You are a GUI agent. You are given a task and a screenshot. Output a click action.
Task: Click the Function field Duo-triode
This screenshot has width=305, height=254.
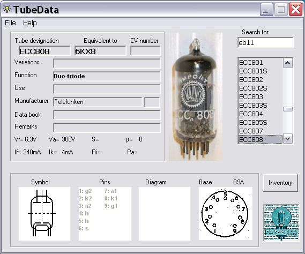point(107,76)
